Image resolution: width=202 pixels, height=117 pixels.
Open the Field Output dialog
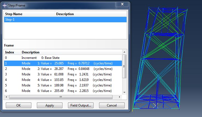click(x=81, y=105)
